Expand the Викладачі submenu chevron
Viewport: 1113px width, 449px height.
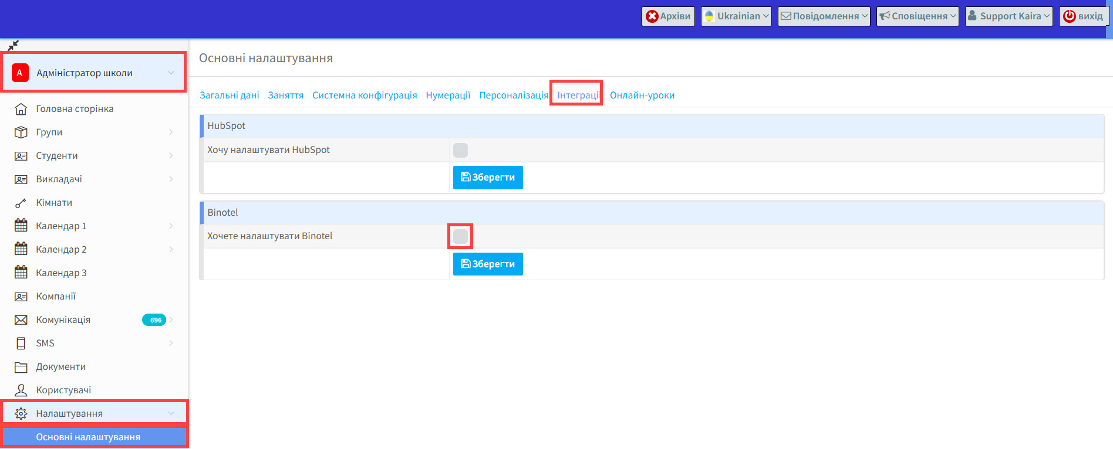tap(171, 179)
